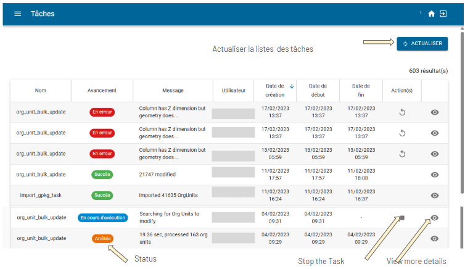Sort table by Nom column header

[x=41, y=91]
